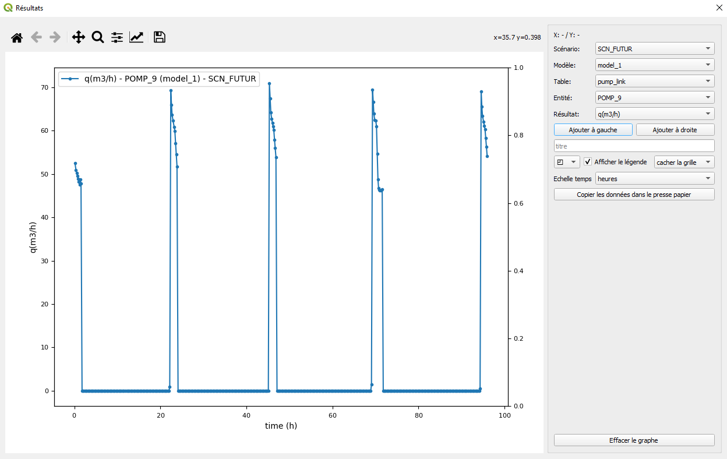Screen dimensions: 727x459
Task: Activate the pan axes tool
Action: [x=79, y=37]
